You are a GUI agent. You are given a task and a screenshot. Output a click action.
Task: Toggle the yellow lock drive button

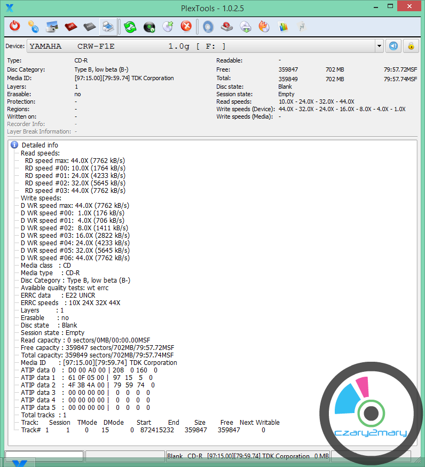point(411,46)
